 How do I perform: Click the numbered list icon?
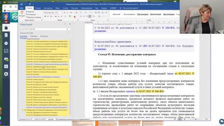86,13
